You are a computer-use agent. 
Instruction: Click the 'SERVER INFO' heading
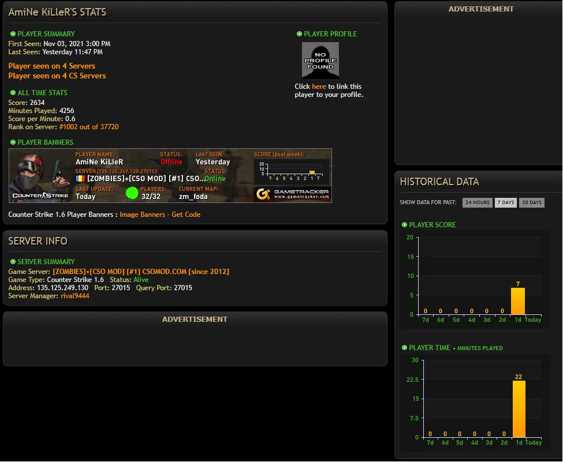coord(38,241)
